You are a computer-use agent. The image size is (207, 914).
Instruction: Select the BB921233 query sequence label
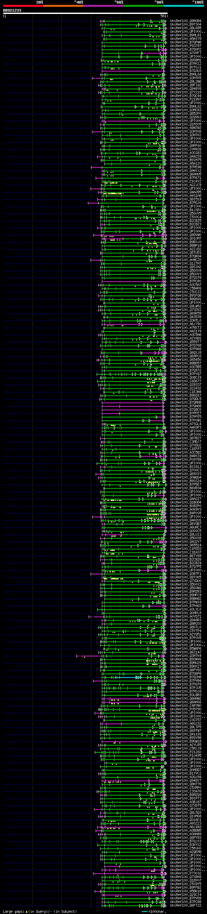[12, 10]
